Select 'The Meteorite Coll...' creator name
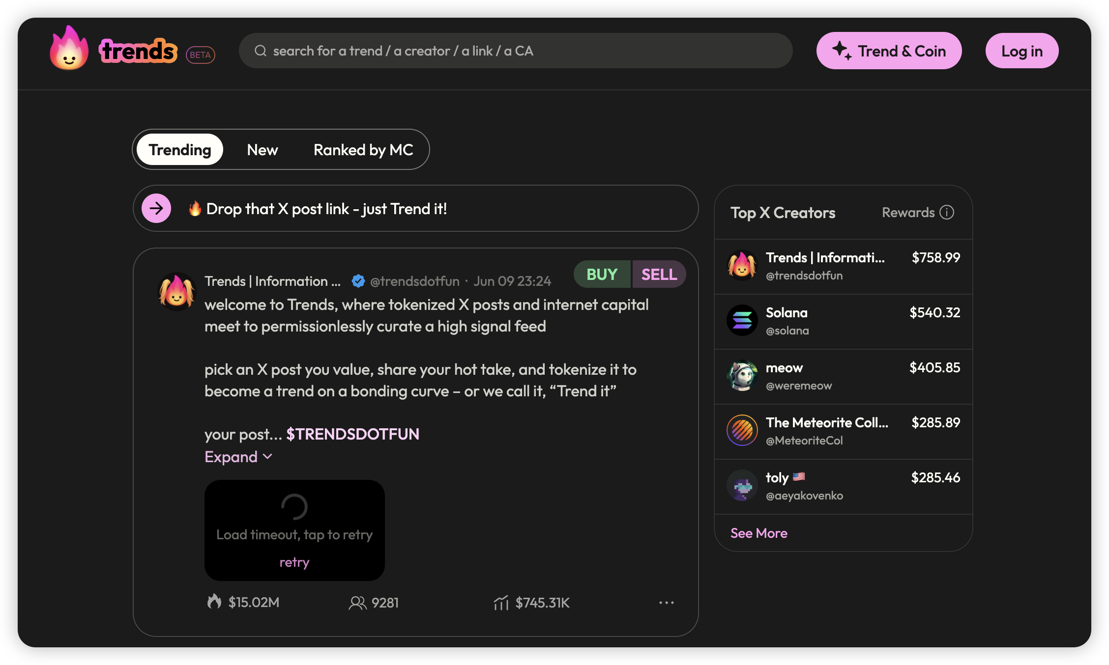 [x=827, y=422]
